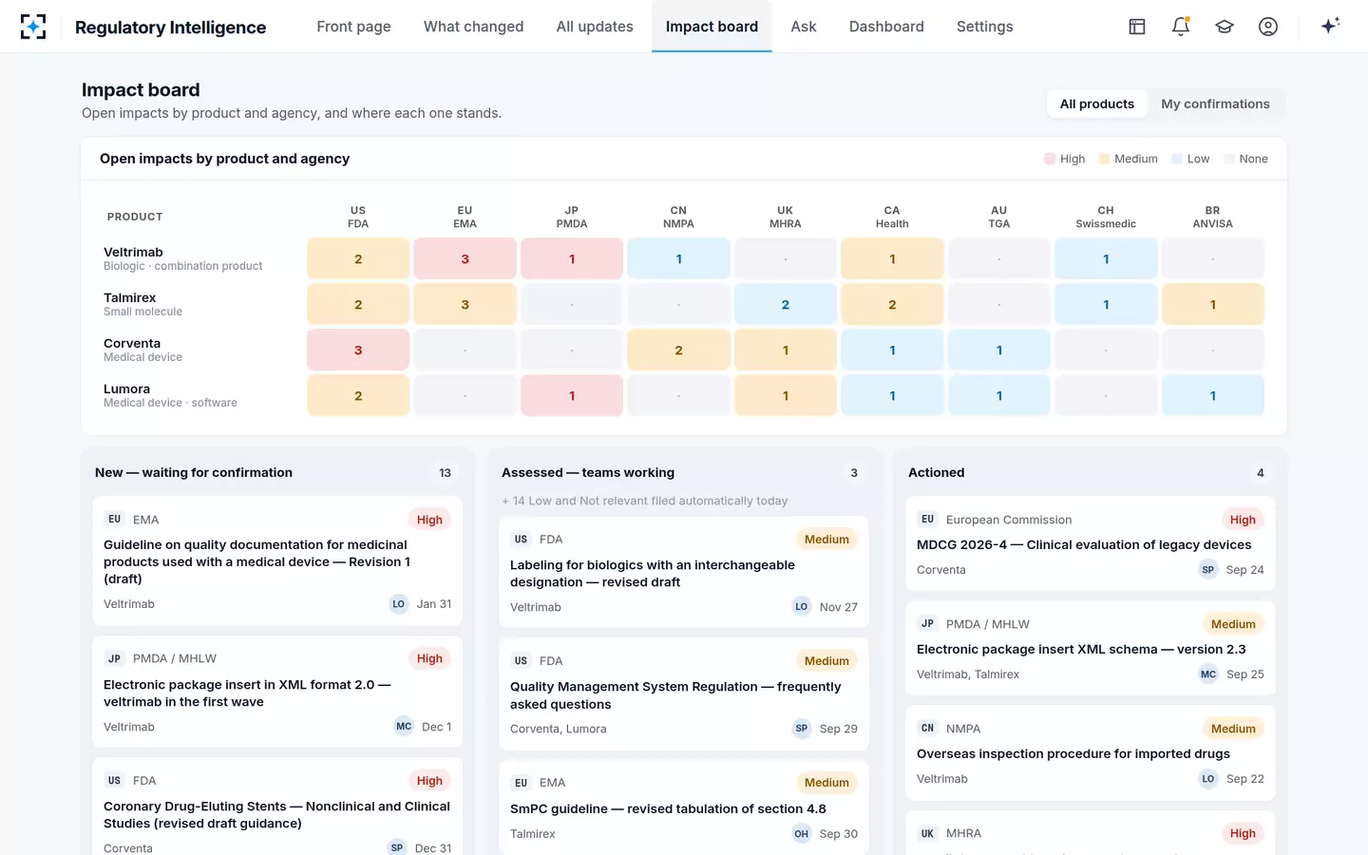Screen dimensions: 1368x855
Task: Click the CN badge on the NMPA card
Action: (928, 729)
